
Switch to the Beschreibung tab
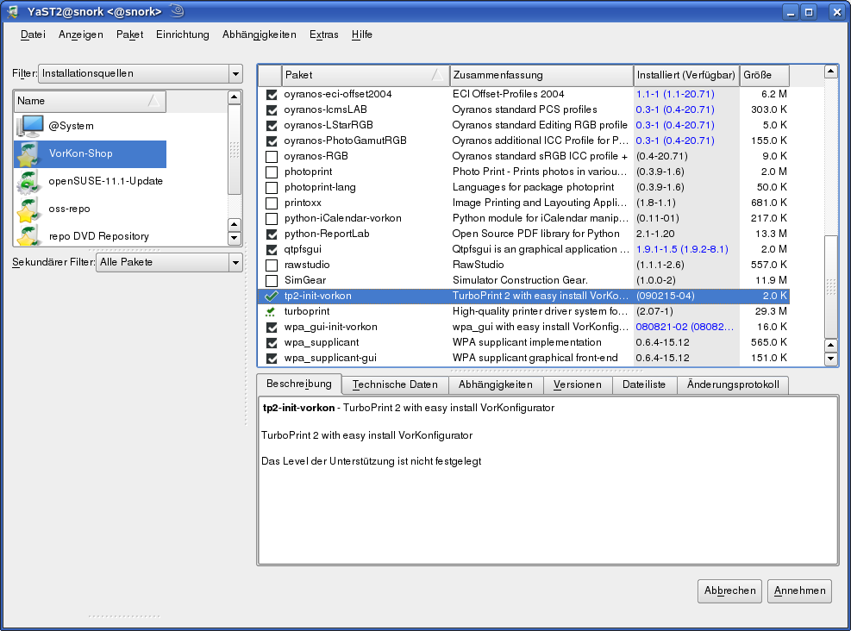point(299,384)
